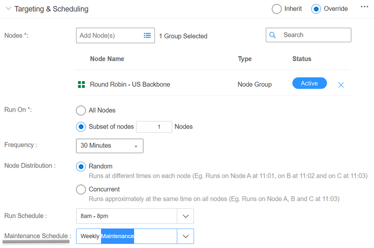The image size is (374, 248).
Task: Expand the Maintenance Schedule dropdown arrow
Action: pyautogui.click(x=185, y=236)
